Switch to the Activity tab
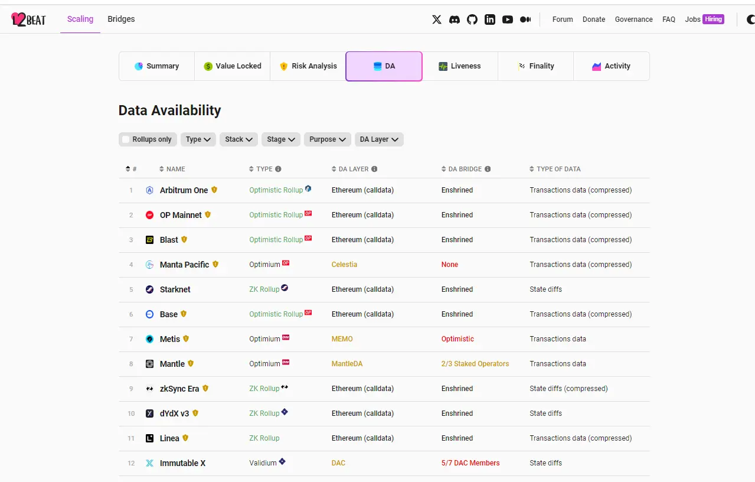This screenshot has height=482, width=755. click(x=612, y=66)
